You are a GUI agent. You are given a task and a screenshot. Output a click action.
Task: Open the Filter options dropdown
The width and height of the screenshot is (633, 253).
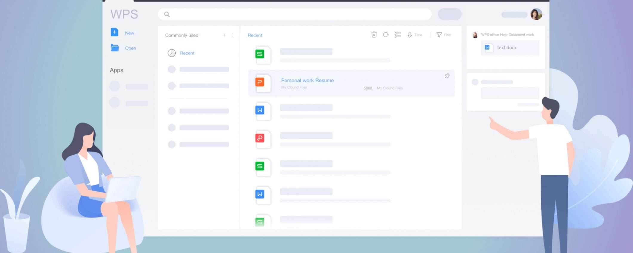[444, 35]
